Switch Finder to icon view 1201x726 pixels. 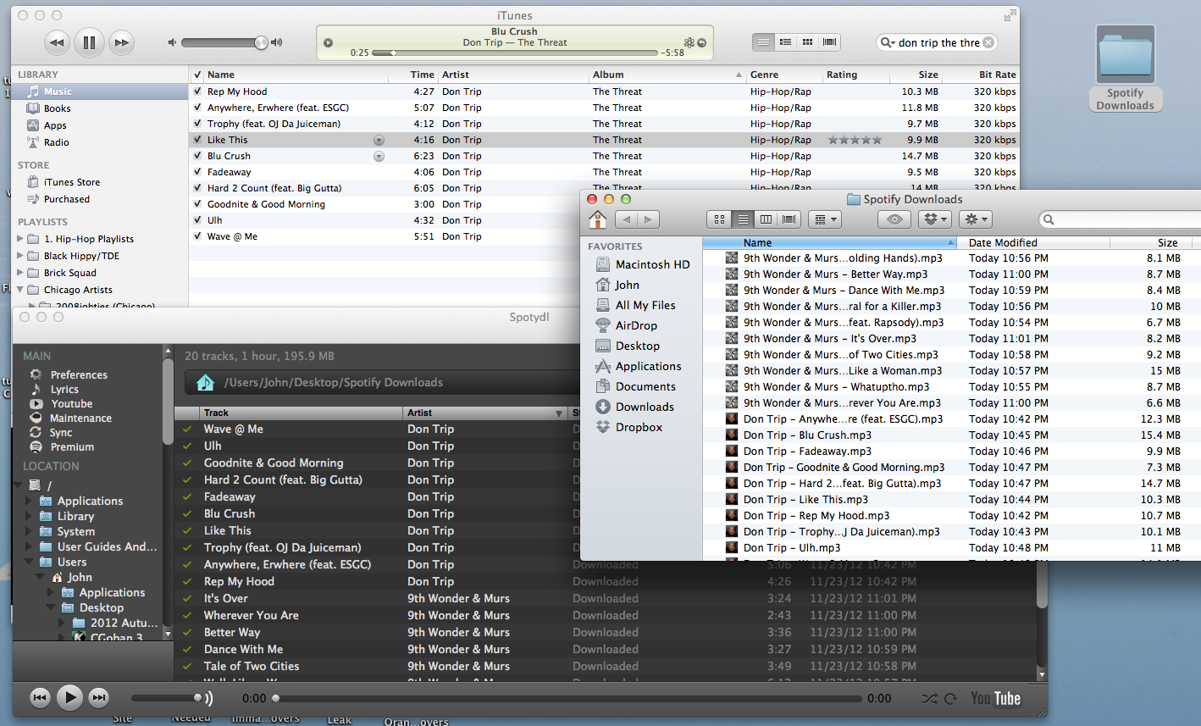click(719, 219)
